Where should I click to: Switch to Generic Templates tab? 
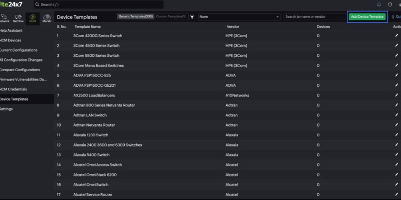(x=135, y=16)
